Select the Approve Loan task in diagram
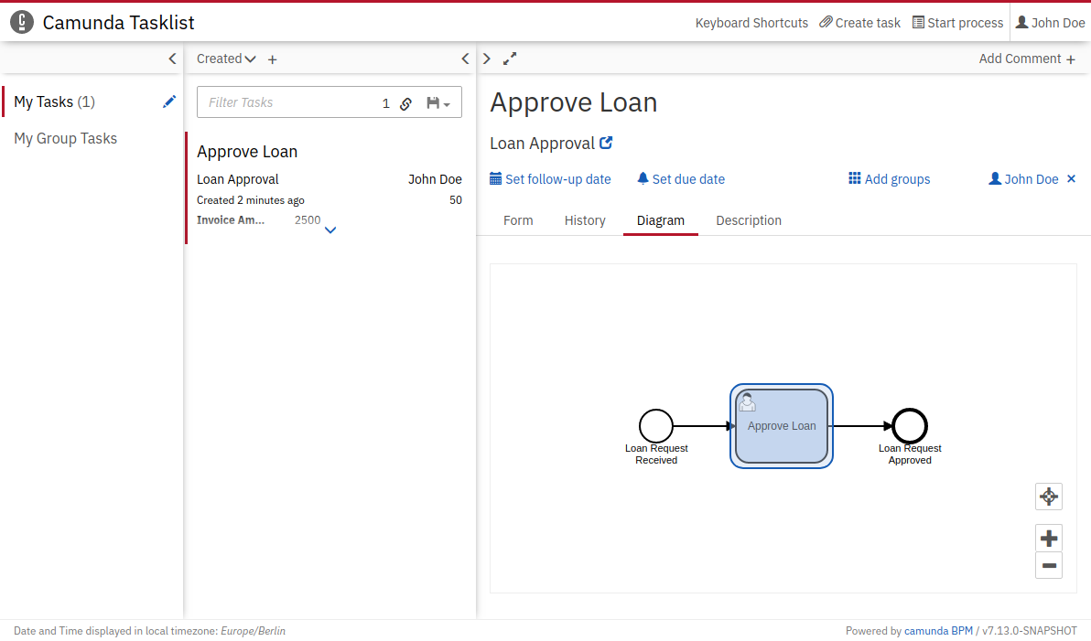 [782, 426]
